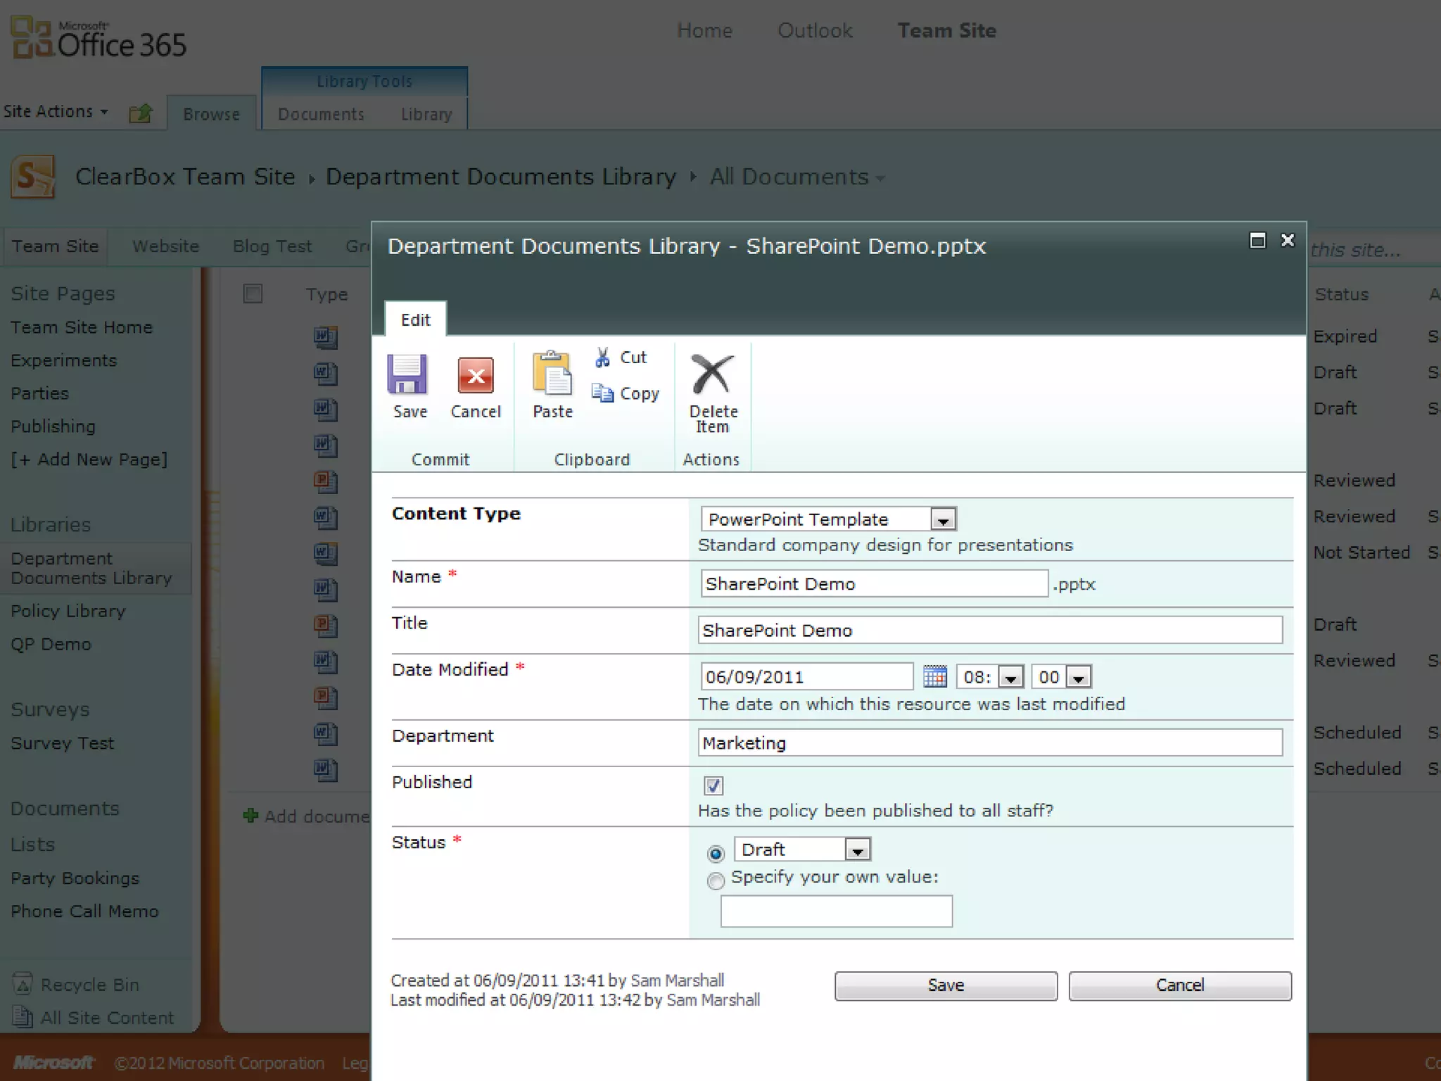1441x1081 pixels.
Task: Click the Copy icon in Clipboard group
Action: point(603,393)
